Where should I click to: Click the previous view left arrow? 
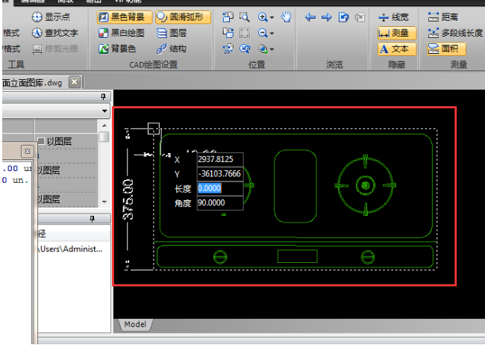click(310, 17)
